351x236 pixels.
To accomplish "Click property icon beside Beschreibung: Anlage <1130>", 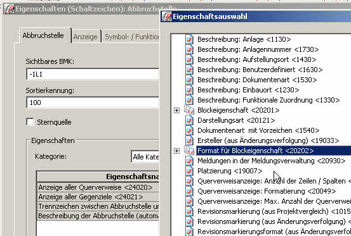I will pos(189,39).
